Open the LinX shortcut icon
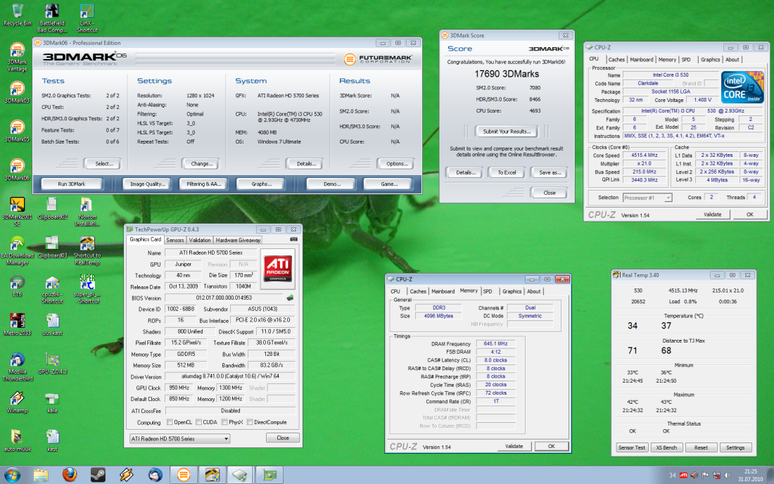Screen dimensions: 774x484 tap(87, 18)
